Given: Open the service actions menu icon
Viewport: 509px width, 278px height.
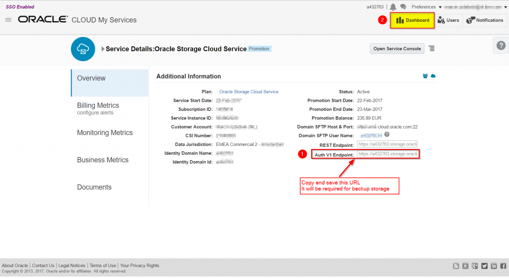Looking at the screenshot, I should coord(431,49).
